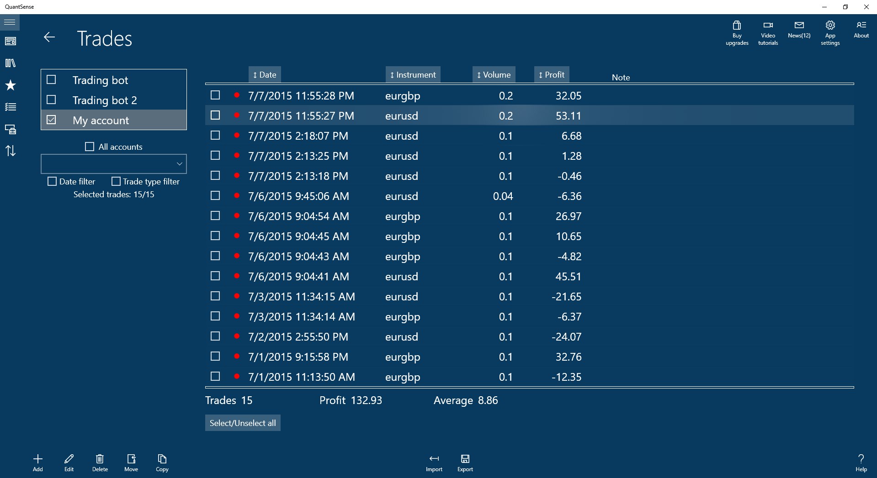Enable the All accounts checkbox

click(90, 146)
